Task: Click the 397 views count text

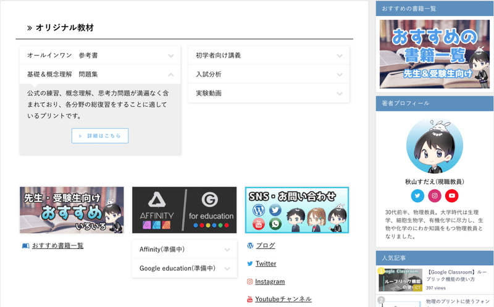Action: 436,288
